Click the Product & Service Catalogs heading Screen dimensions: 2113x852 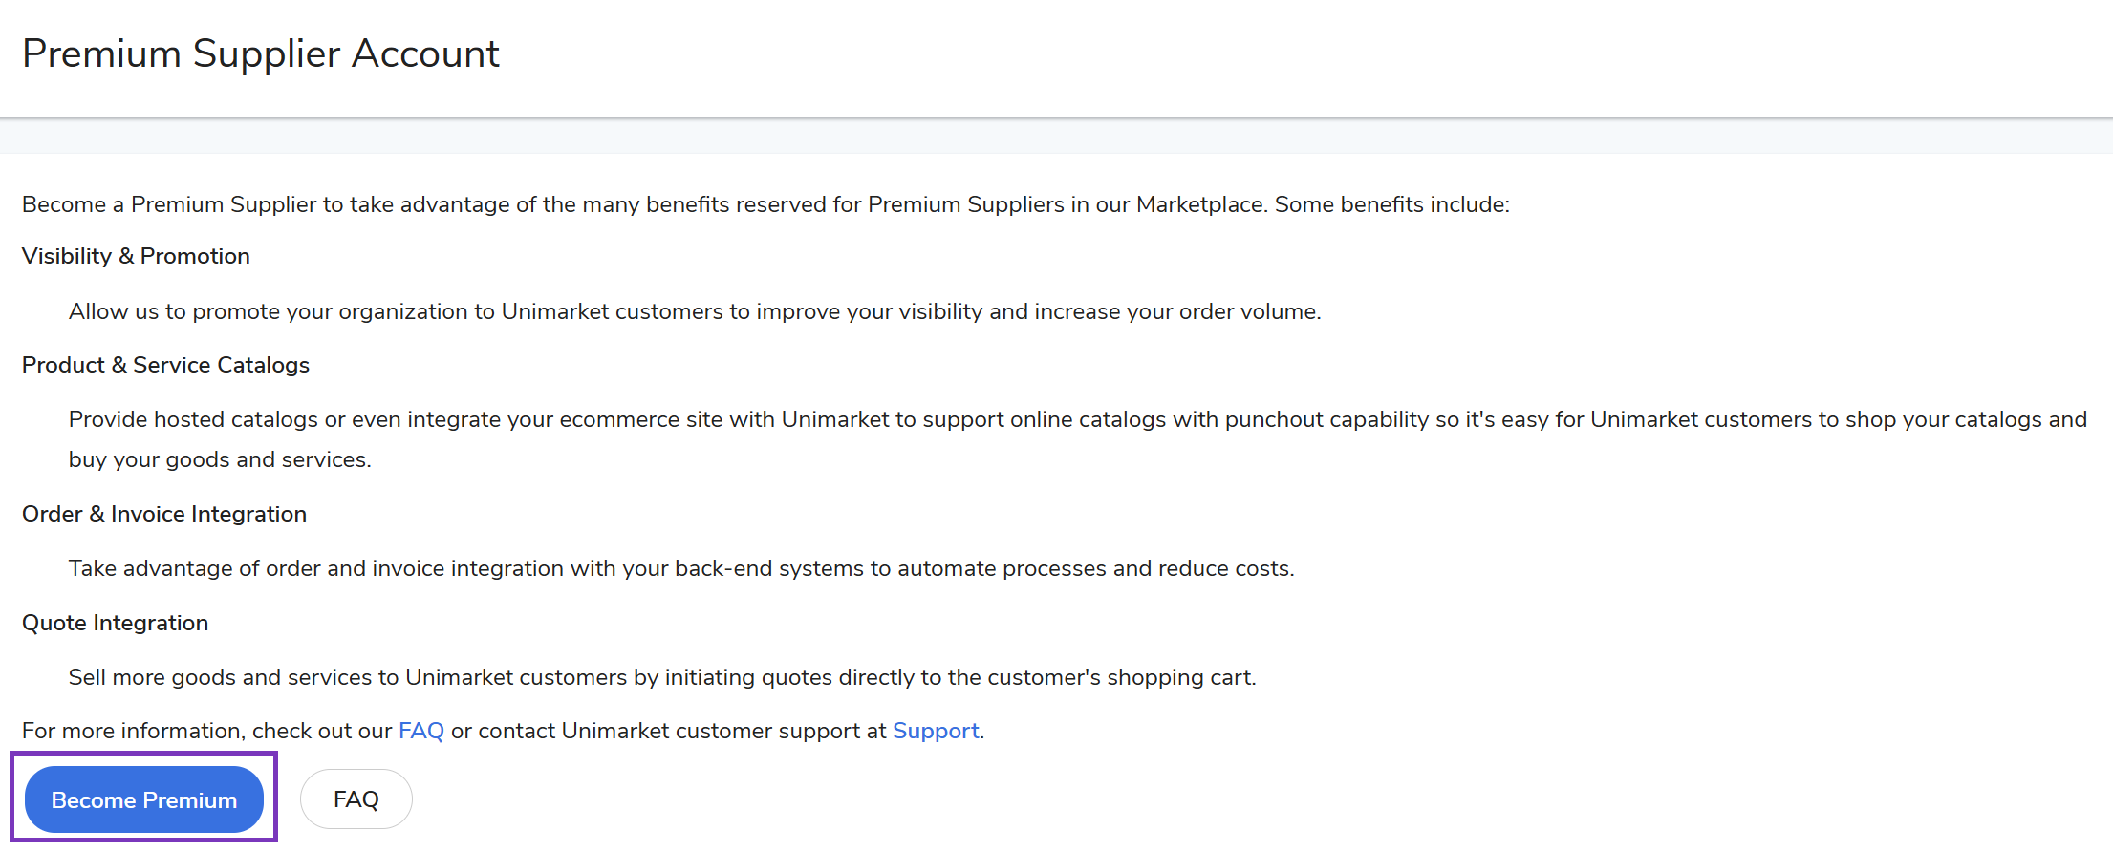[x=165, y=365]
